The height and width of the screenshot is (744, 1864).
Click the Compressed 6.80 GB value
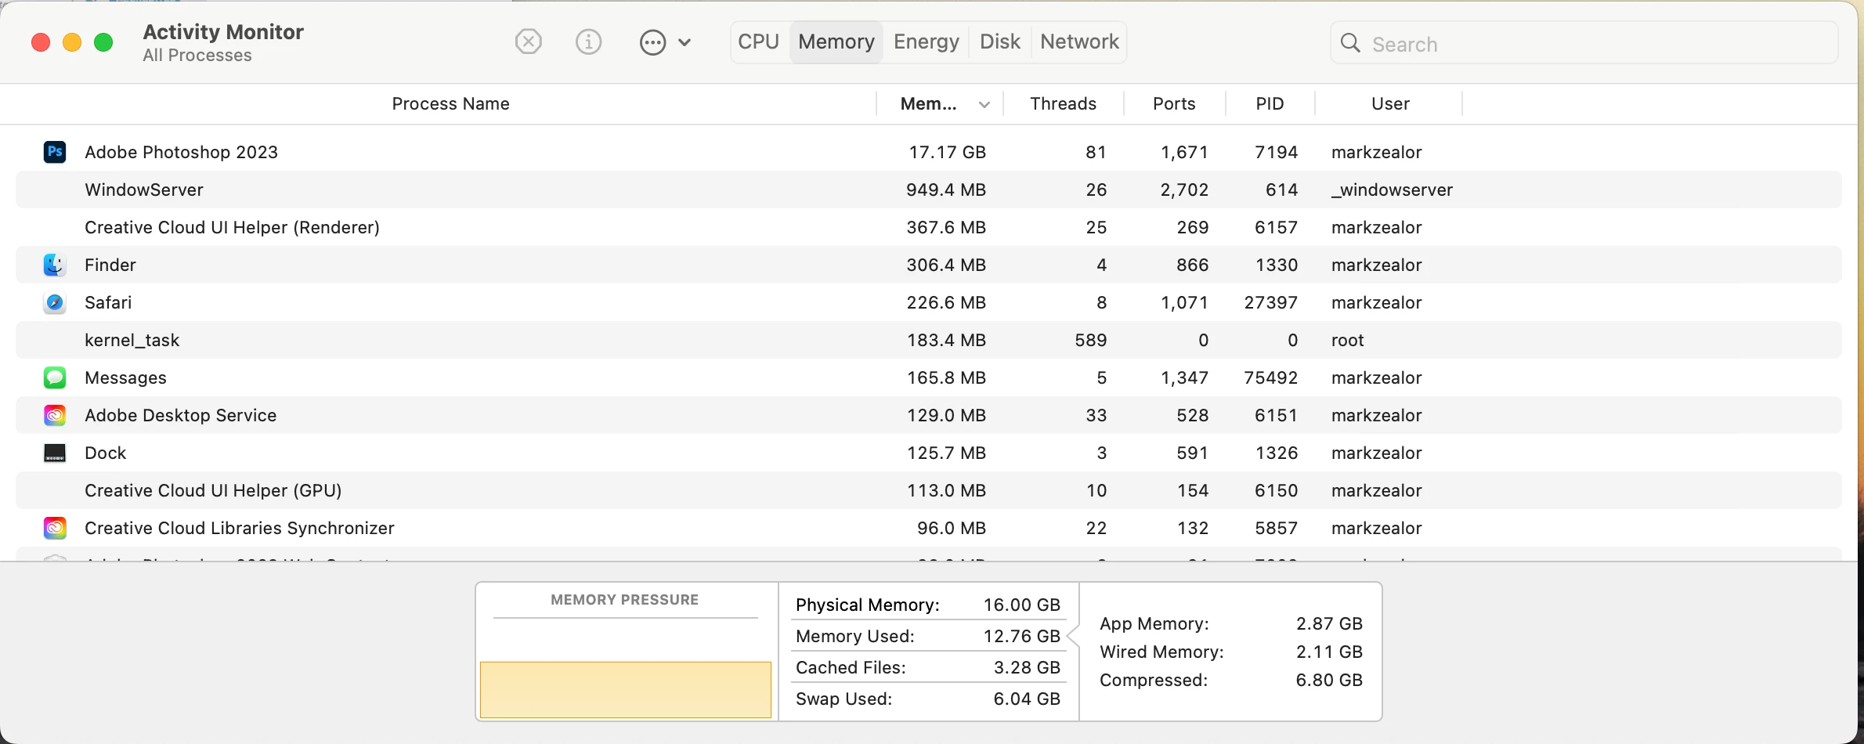(1329, 680)
